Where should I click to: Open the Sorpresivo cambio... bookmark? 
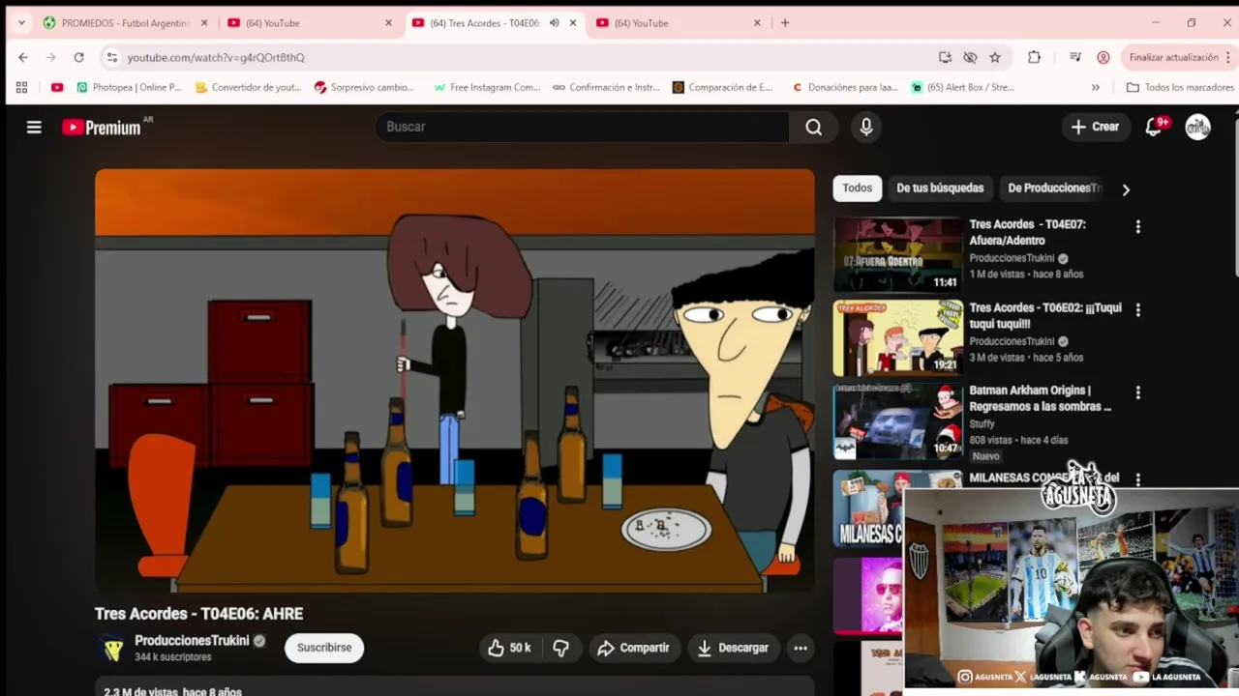point(364,87)
